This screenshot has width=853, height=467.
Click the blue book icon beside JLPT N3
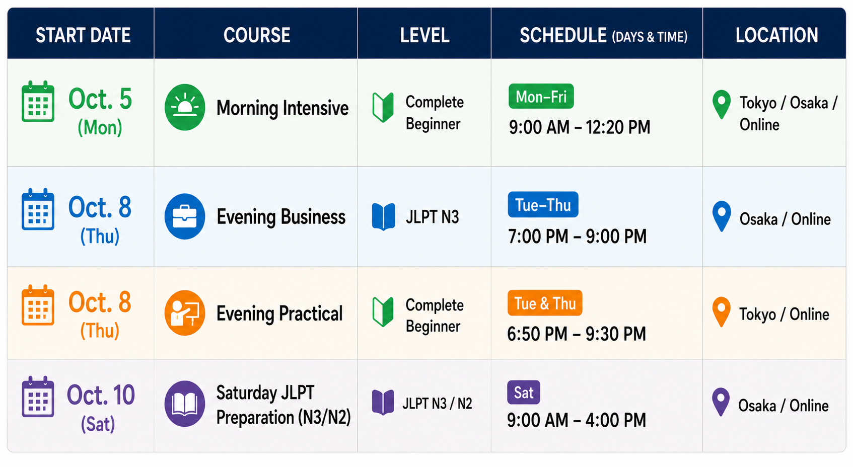(x=383, y=216)
